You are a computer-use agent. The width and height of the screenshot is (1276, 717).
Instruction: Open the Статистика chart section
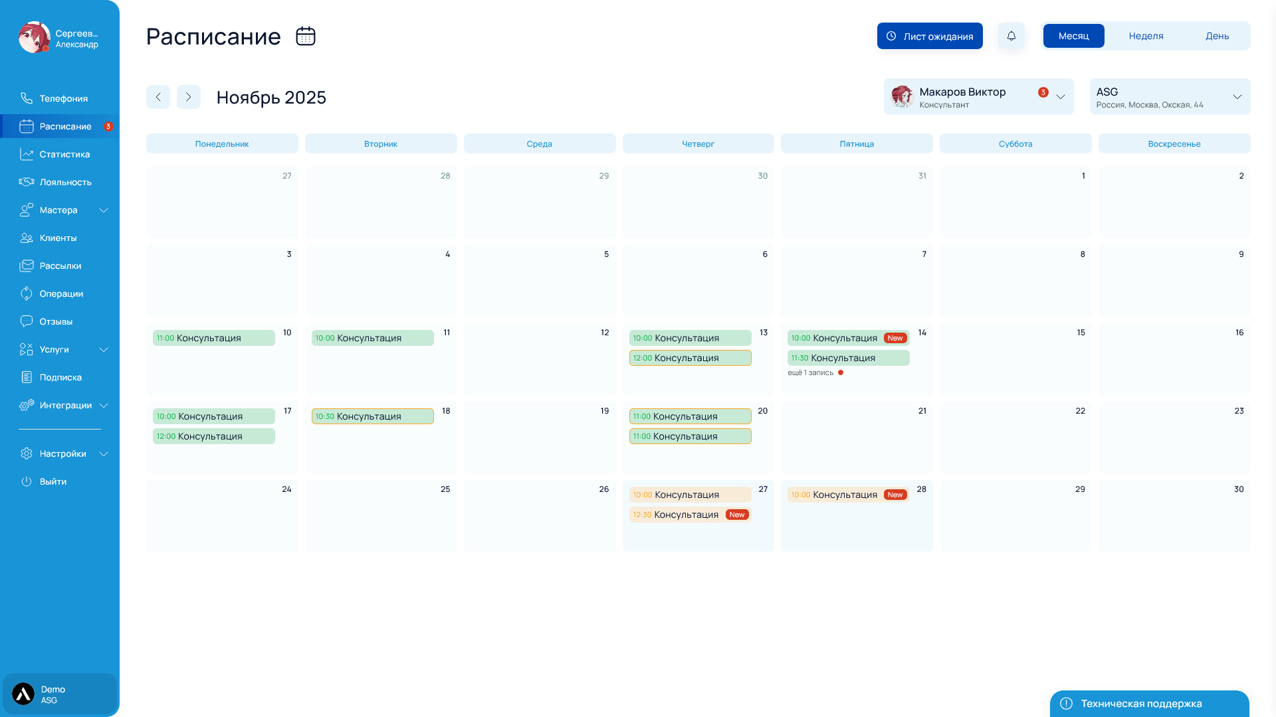coord(64,154)
